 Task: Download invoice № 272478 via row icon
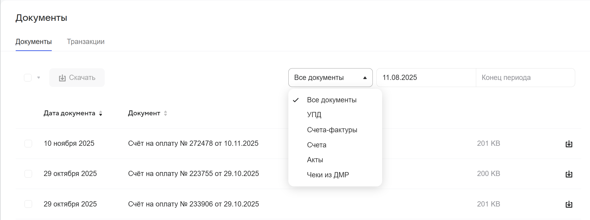(x=569, y=144)
